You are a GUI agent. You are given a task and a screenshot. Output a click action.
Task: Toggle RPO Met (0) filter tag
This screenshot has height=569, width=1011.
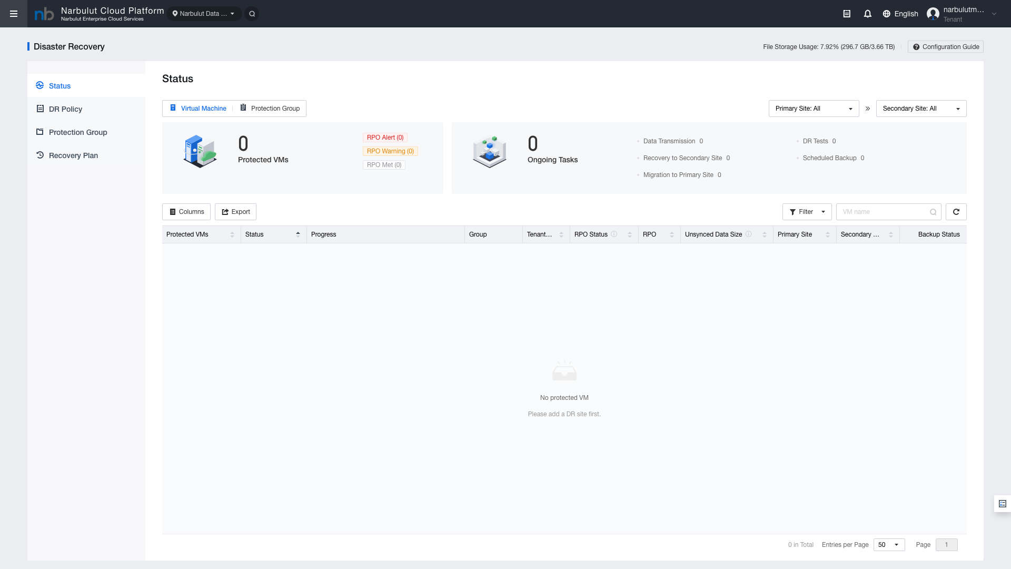coord(384,165)
